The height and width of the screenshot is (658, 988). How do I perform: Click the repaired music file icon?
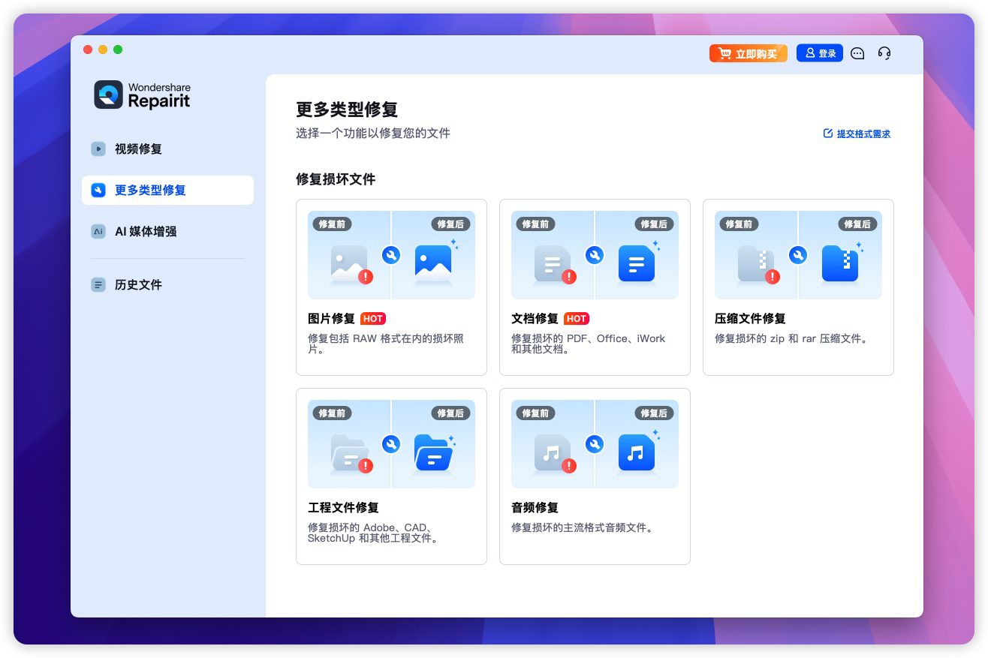click(x=636, y=453)
